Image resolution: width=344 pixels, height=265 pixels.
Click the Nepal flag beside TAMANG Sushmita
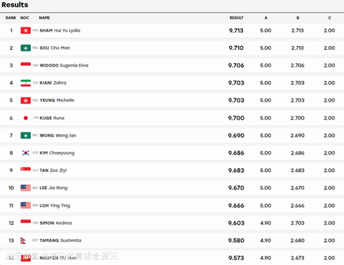[23, 240]
